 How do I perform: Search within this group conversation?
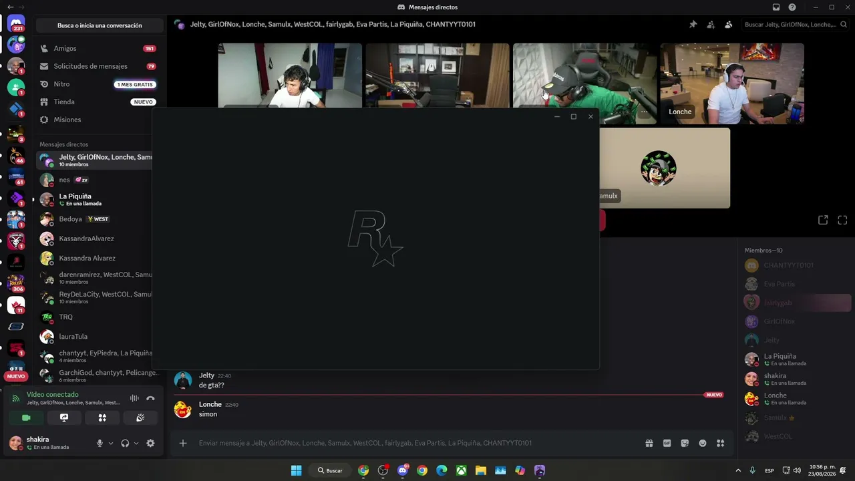point(795,25)
